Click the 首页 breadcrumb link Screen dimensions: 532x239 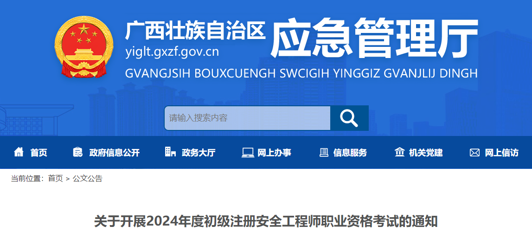tap(56, 179)
